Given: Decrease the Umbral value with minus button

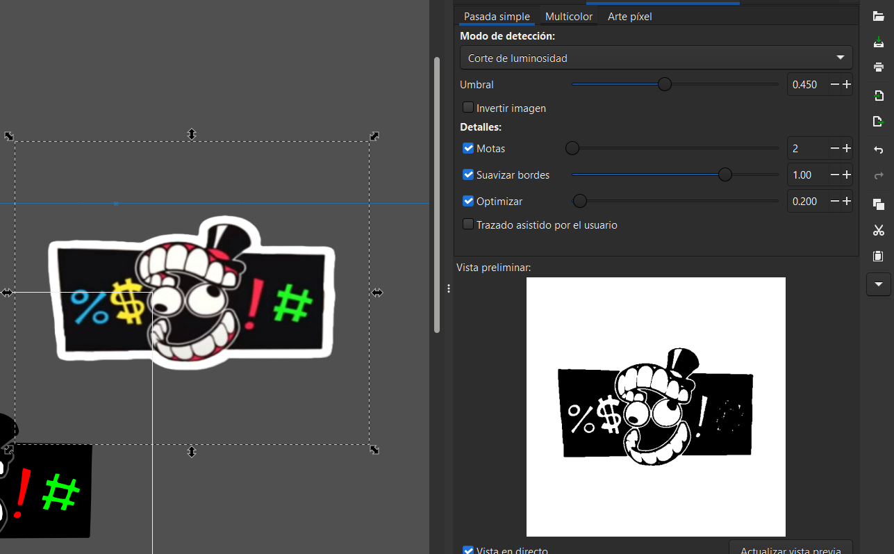Looking at the screenshot, I should (834, 84).
